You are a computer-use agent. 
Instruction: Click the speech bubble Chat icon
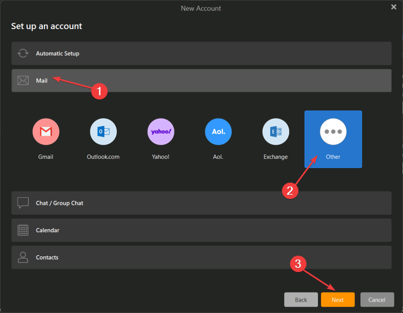23,203
